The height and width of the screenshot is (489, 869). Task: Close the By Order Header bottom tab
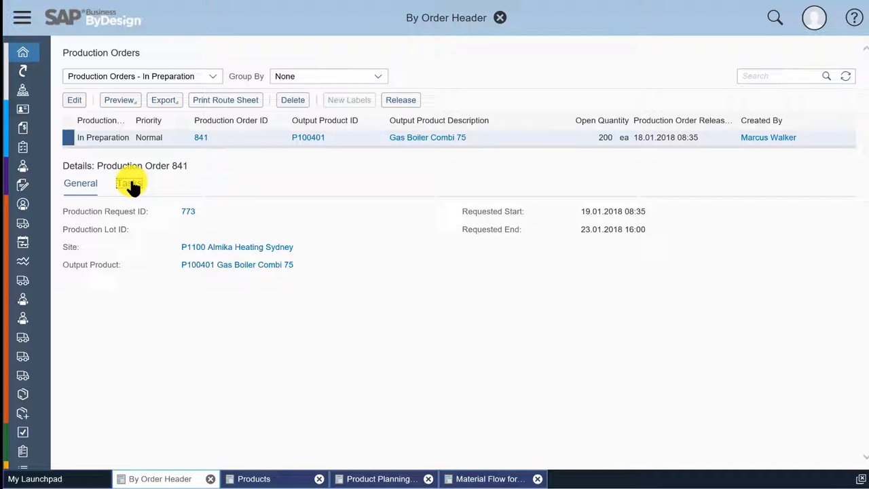click(210, 479)
